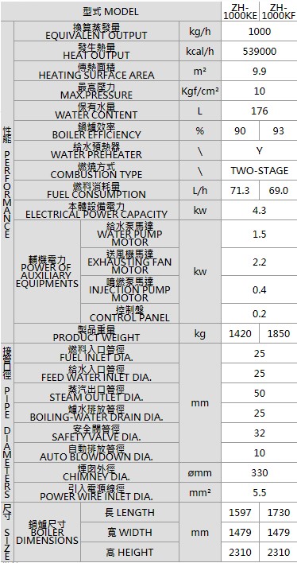The width and height of the screenshot is (297, 563).
Task: Select the boiler efficiency value 93
Action: [279, 130]
